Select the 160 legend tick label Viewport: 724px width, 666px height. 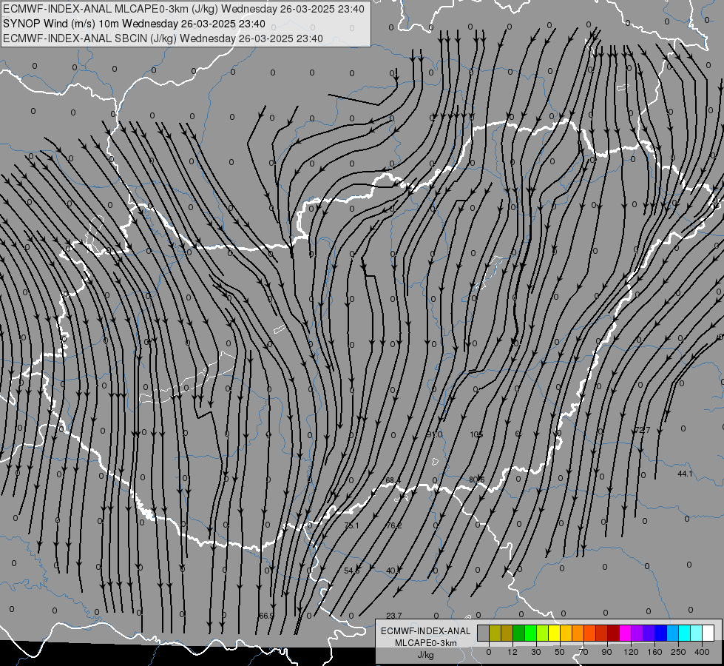tap(654, 652)
